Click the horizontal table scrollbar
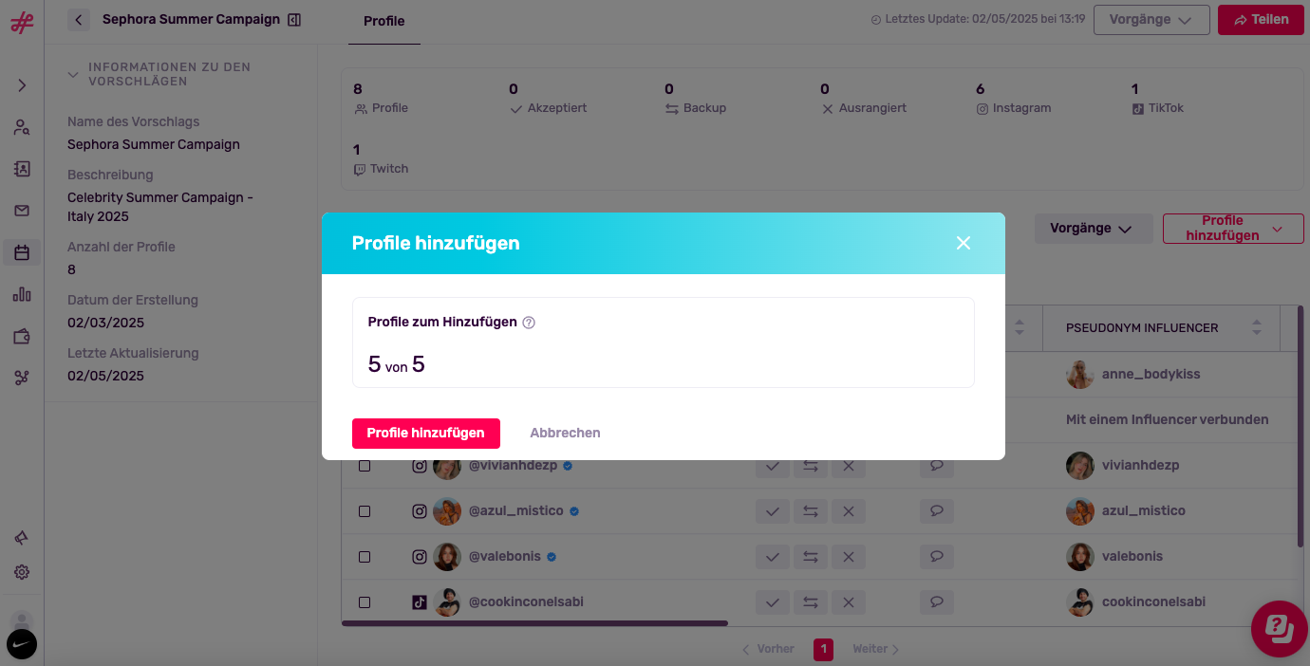Viewport: 1310px width, 666px height. coord(534,623)
